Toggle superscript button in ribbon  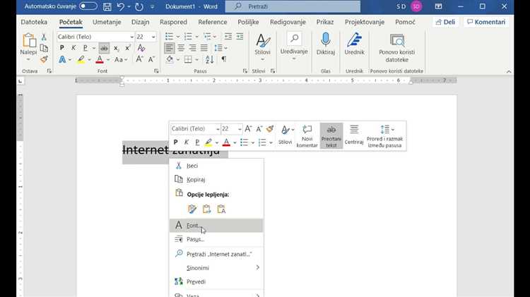pos(128,48)
